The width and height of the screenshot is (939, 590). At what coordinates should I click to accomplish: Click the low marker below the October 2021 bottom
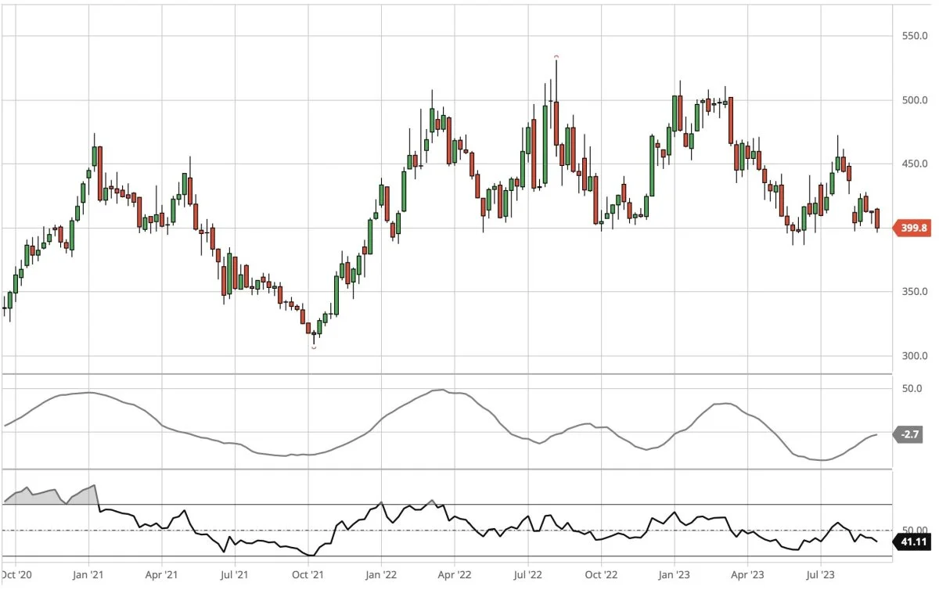pyautogui.click(x=314, y=347)
